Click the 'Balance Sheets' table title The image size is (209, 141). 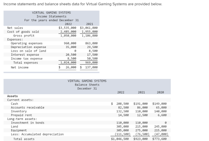(87, 85)
